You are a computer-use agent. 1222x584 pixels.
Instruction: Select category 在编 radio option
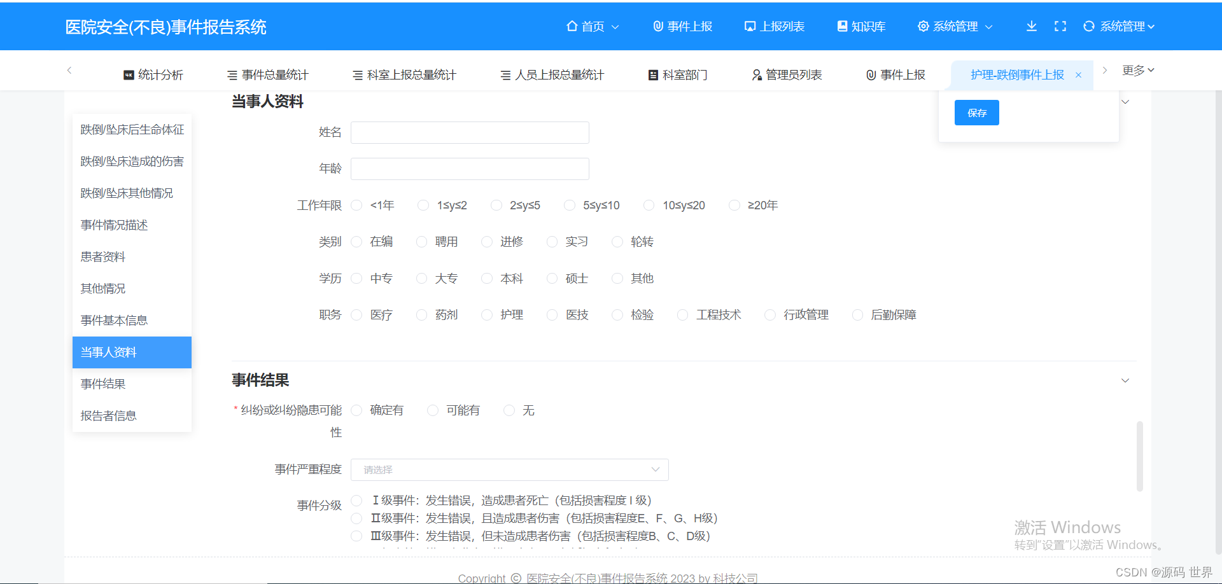click(356, 242)
